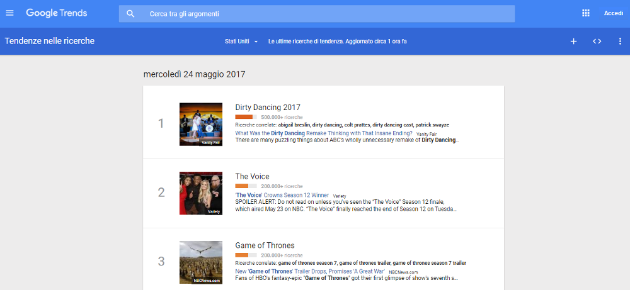Click related search 'game of thrones season 7'

[x=308, y=263]
